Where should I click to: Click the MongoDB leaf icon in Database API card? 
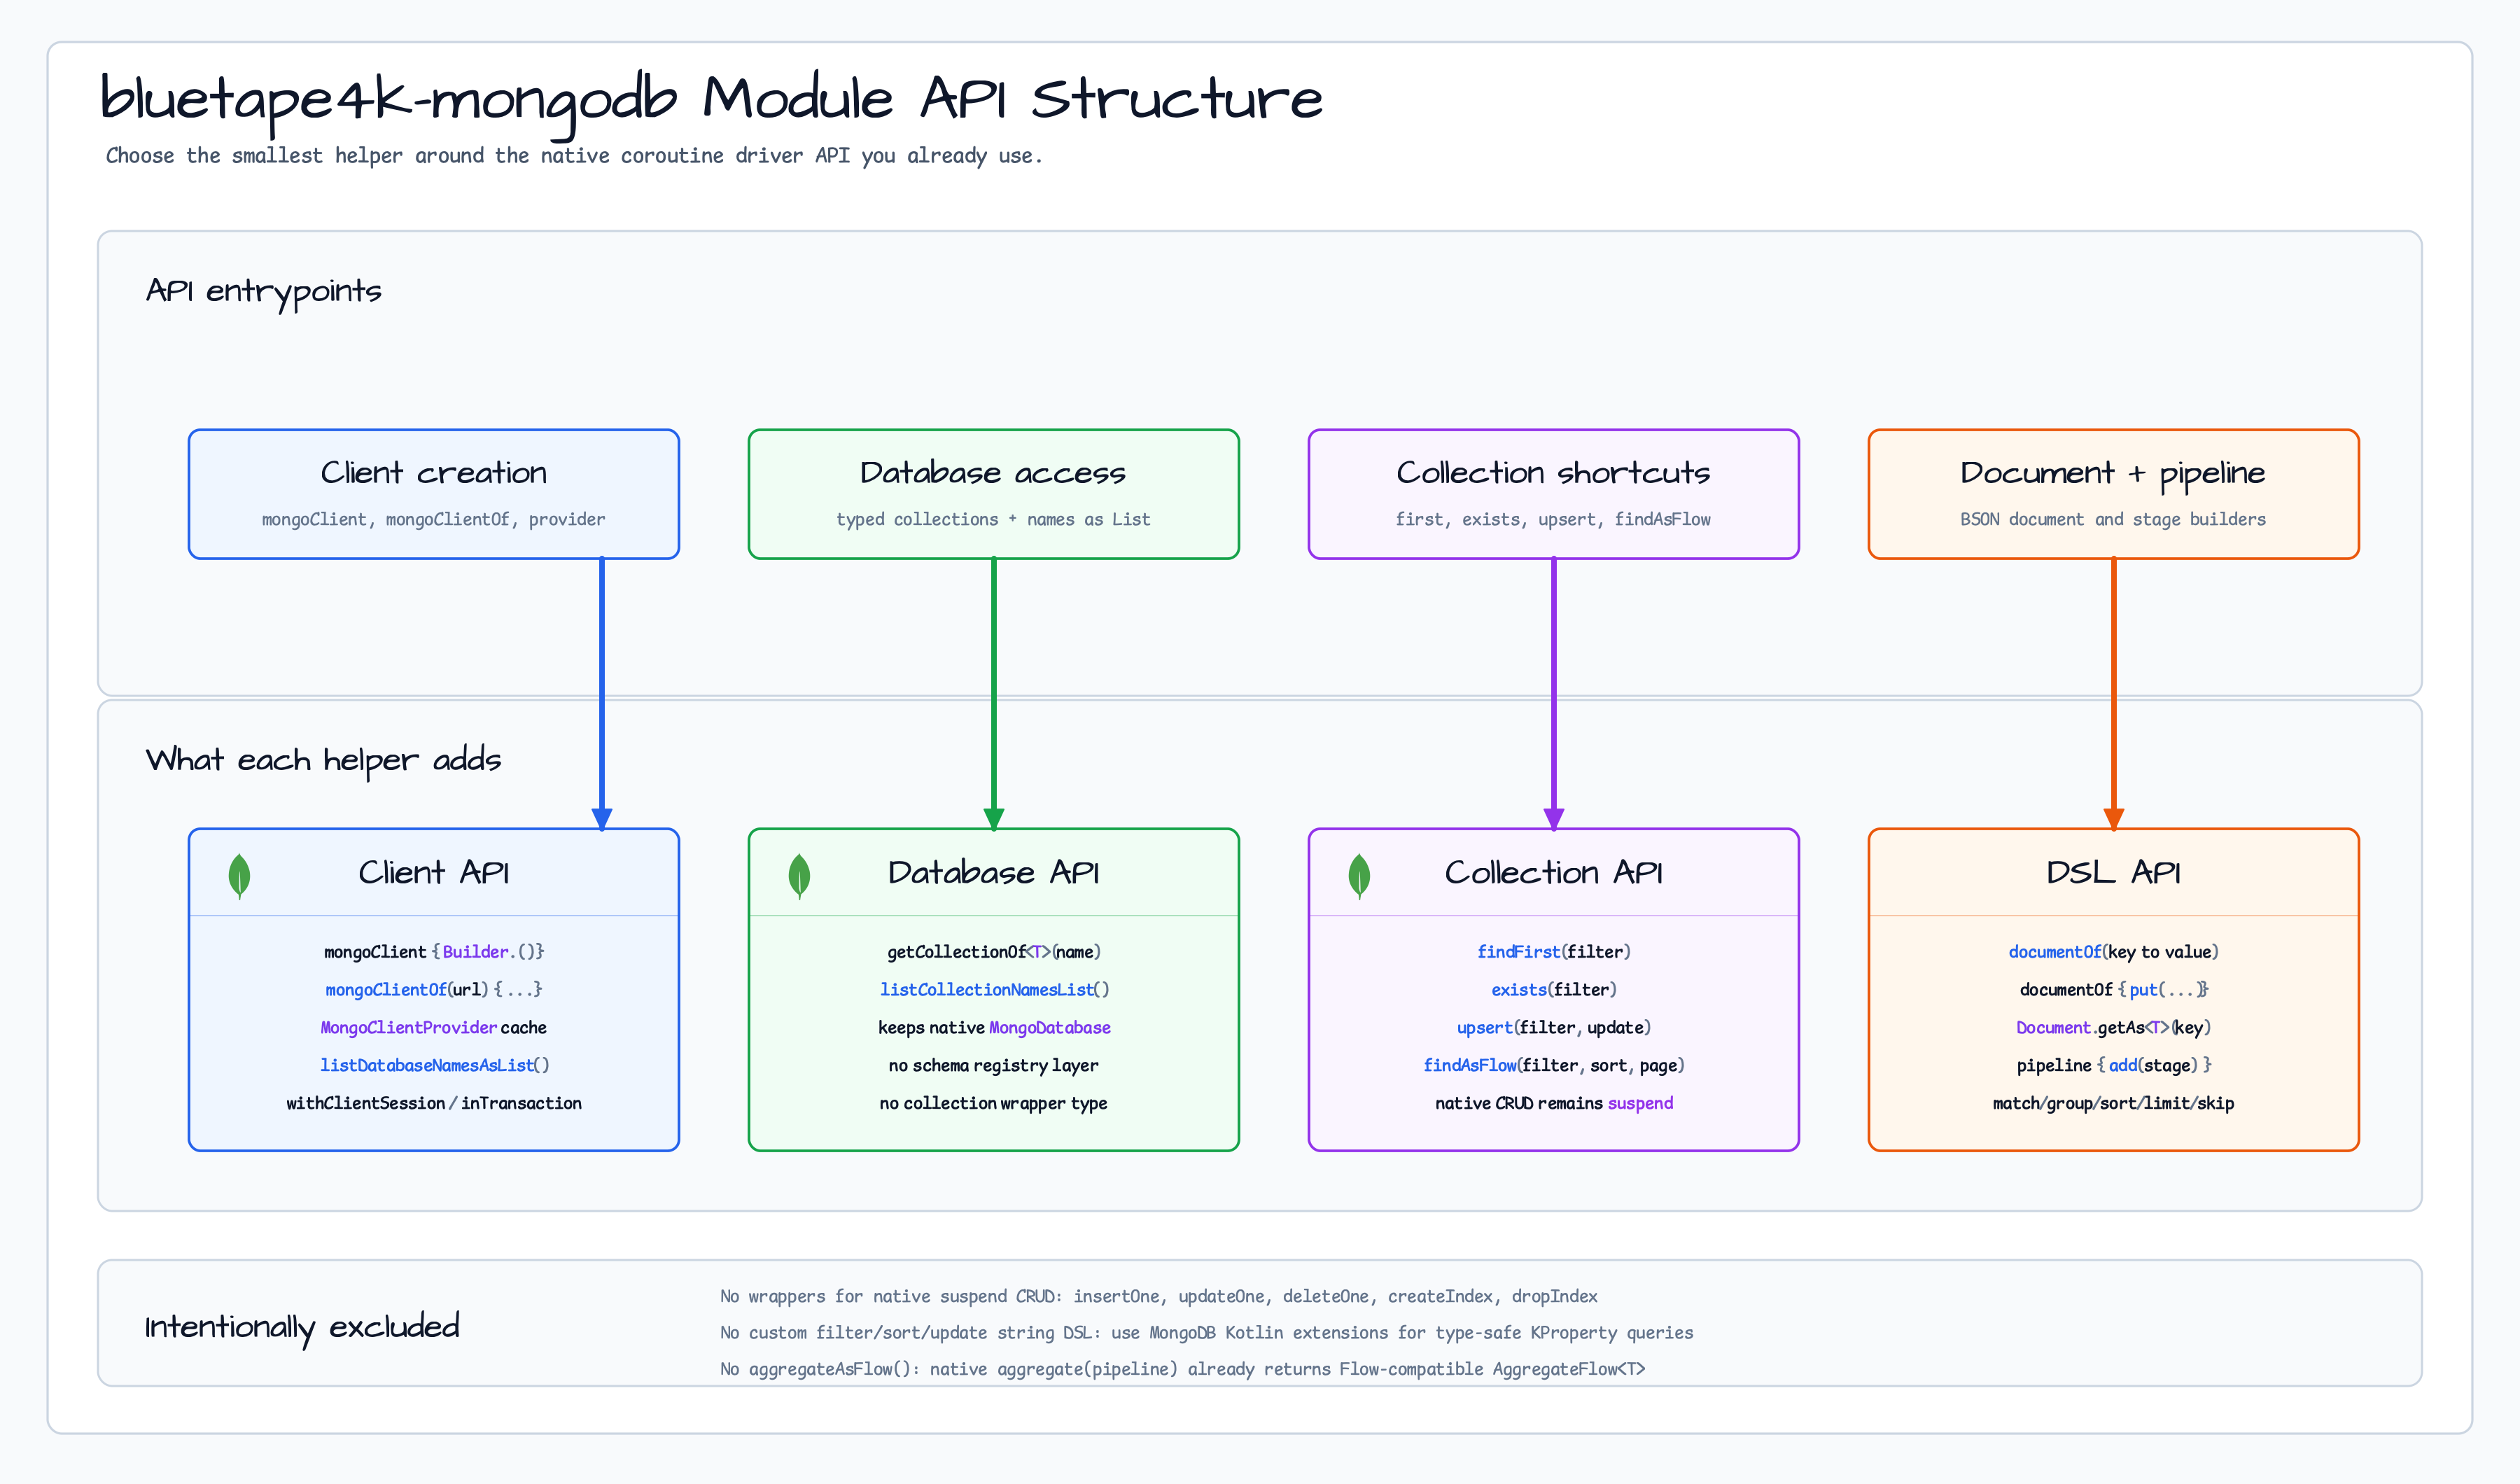[x=799, y=876]
